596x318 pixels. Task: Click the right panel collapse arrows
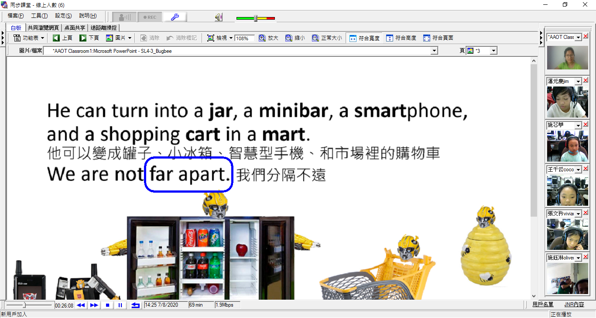[541, 38]
